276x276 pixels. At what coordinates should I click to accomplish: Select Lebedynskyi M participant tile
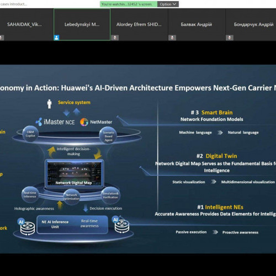[x=82, y=24]
